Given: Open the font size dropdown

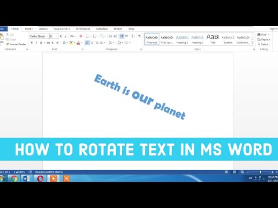Looking at the screenshot, I should 57,36.
